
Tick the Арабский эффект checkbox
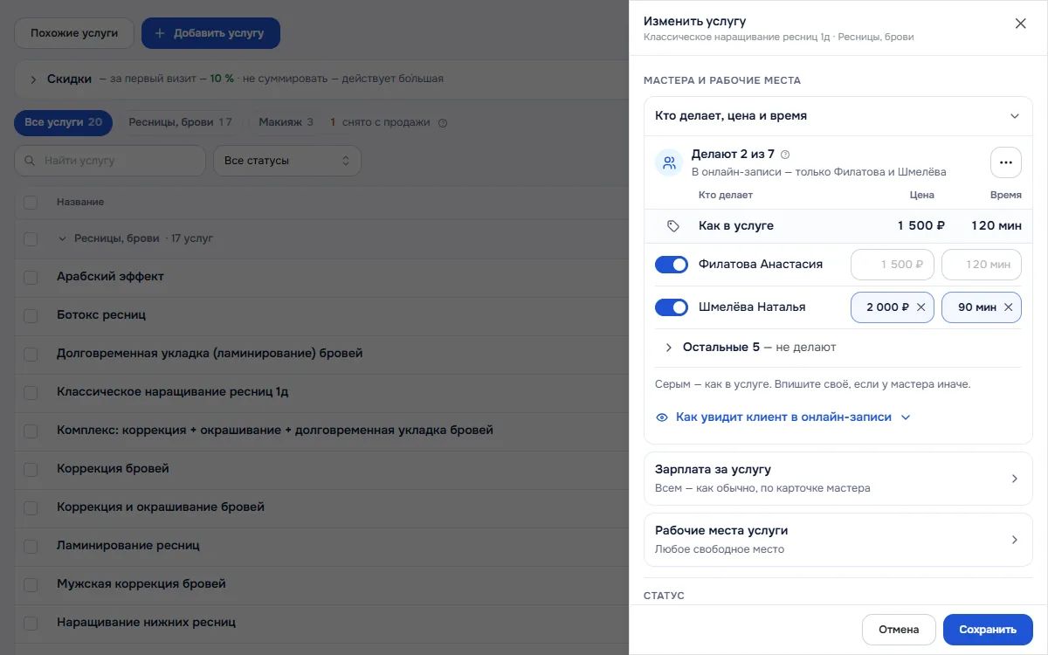coord(31,277)
